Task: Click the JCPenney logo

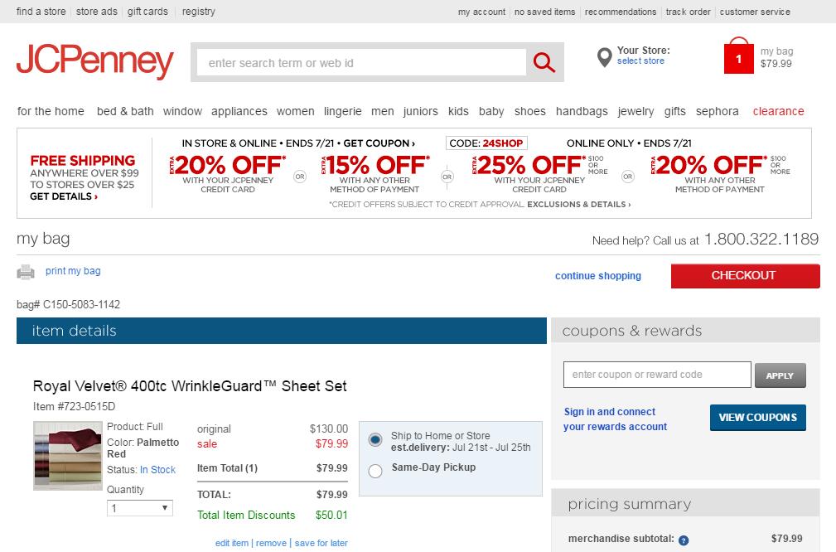Action: [94, 60]
